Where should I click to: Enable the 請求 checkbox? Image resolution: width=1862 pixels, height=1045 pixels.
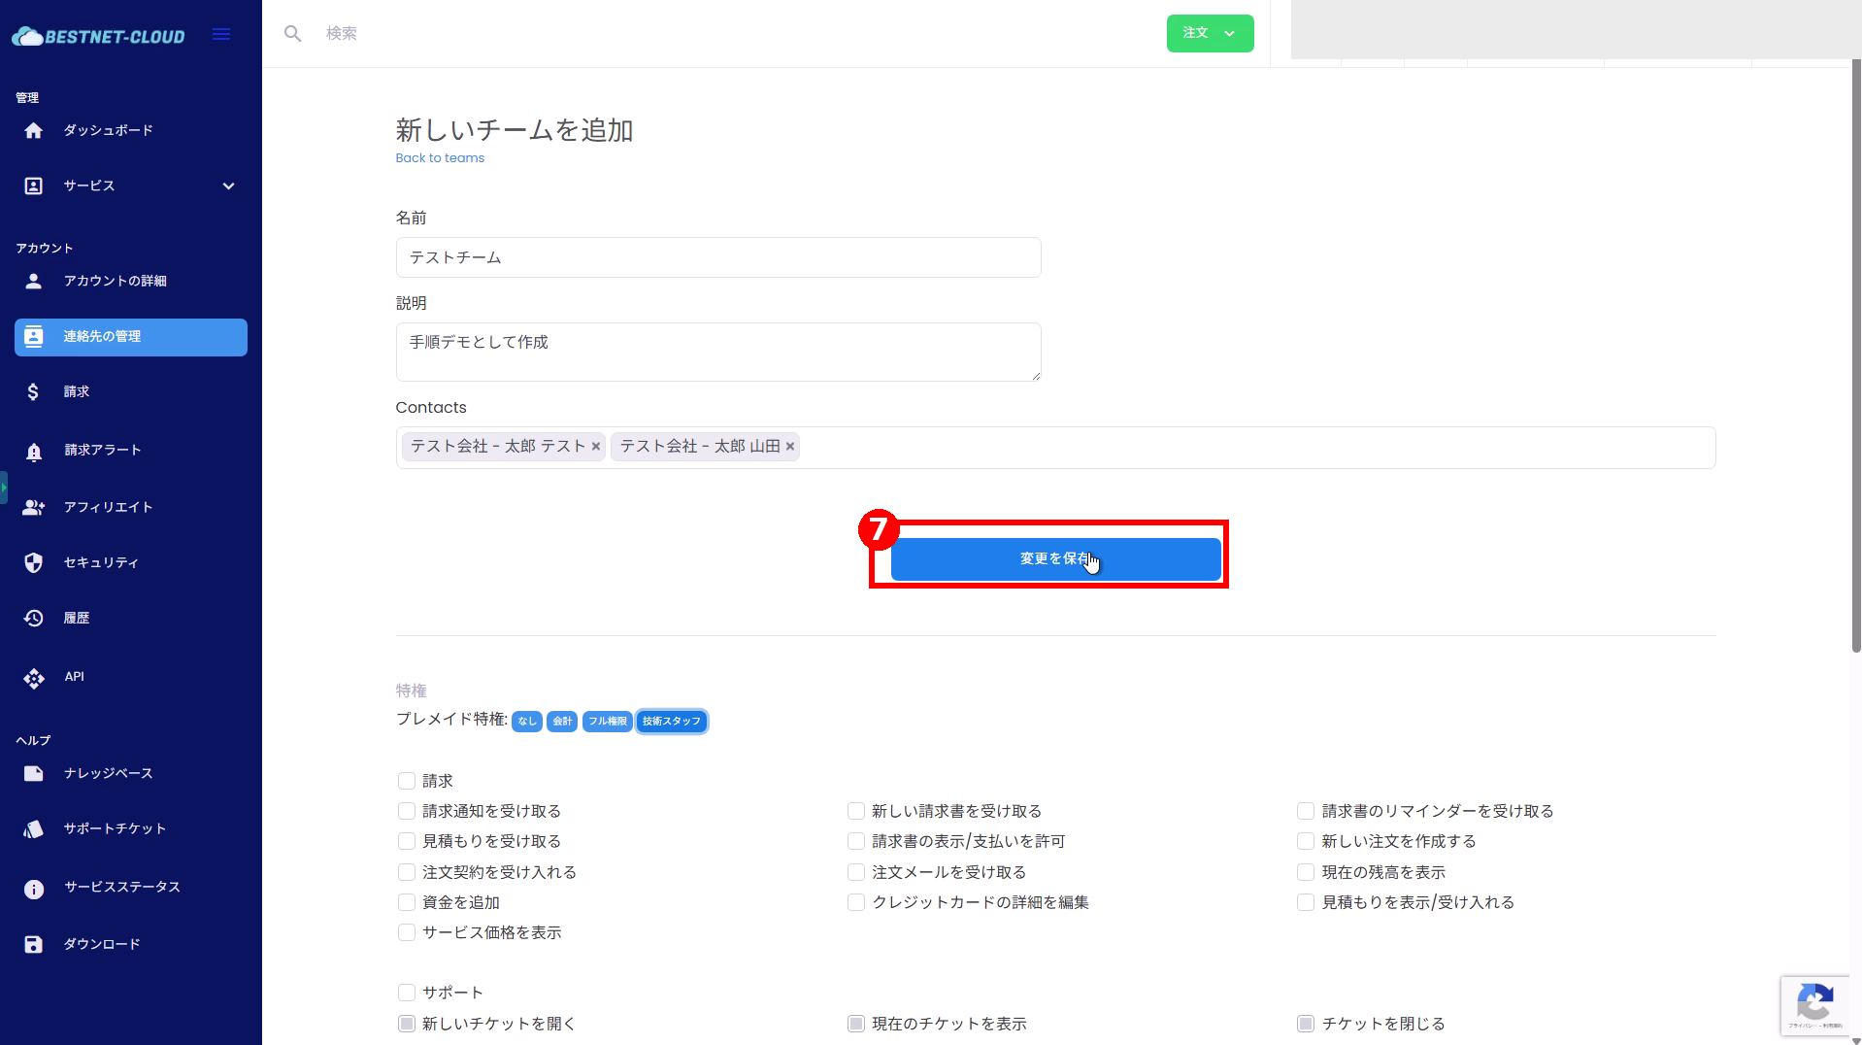[407, 781]
